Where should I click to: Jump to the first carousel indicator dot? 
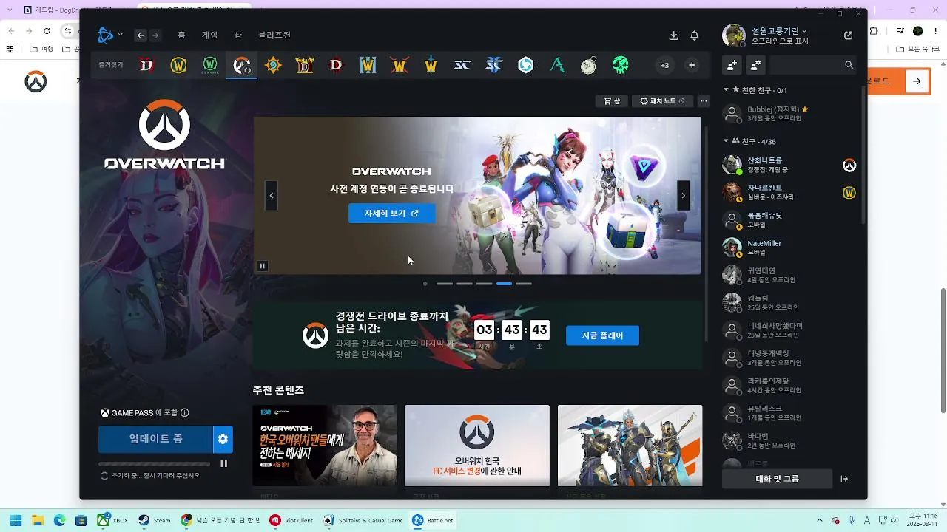[x=425, y=284]
